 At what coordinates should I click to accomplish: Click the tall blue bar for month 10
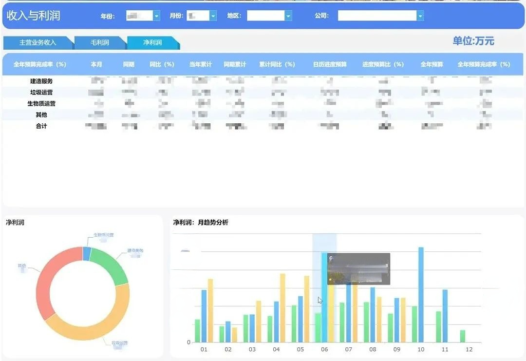tap(421, 295)
